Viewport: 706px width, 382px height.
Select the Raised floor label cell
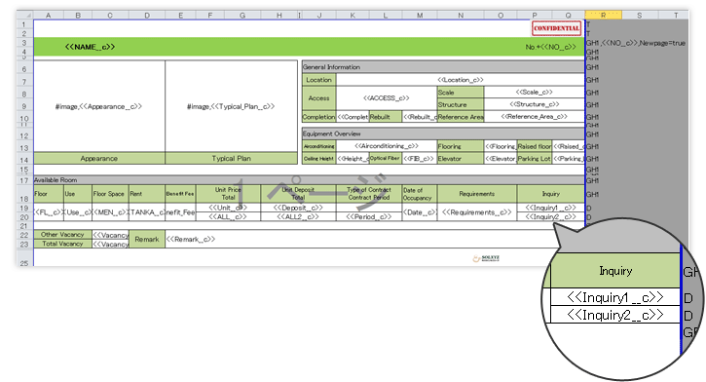(534, 146)
